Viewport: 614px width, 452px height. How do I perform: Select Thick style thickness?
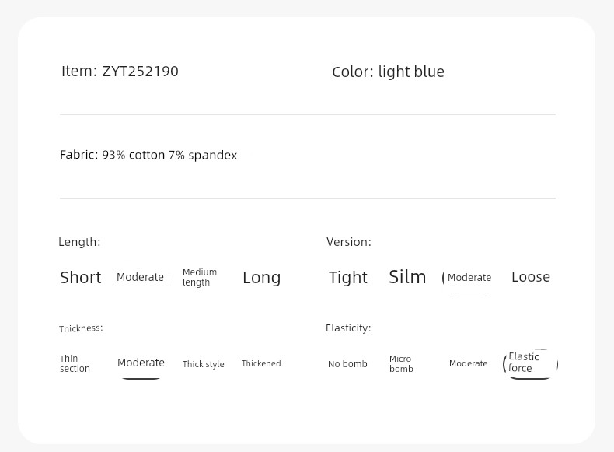(x=203, y=364)
